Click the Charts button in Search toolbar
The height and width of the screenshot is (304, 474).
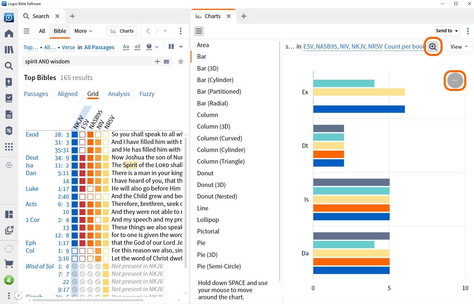[122, 31]
